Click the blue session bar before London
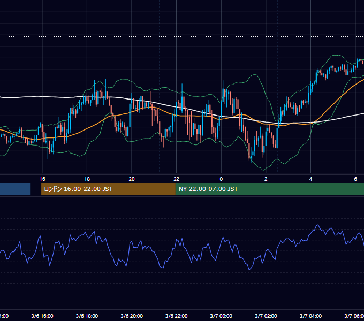This screenshot has width=364, height=321. click(x=15, y=189)
